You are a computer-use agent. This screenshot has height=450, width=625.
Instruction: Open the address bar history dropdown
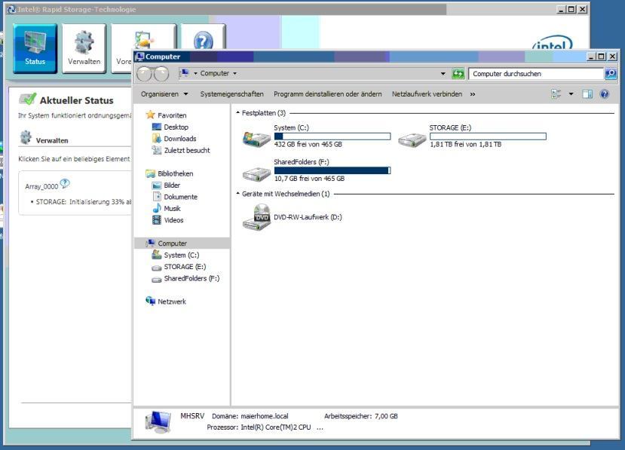(x=443, y=74)
